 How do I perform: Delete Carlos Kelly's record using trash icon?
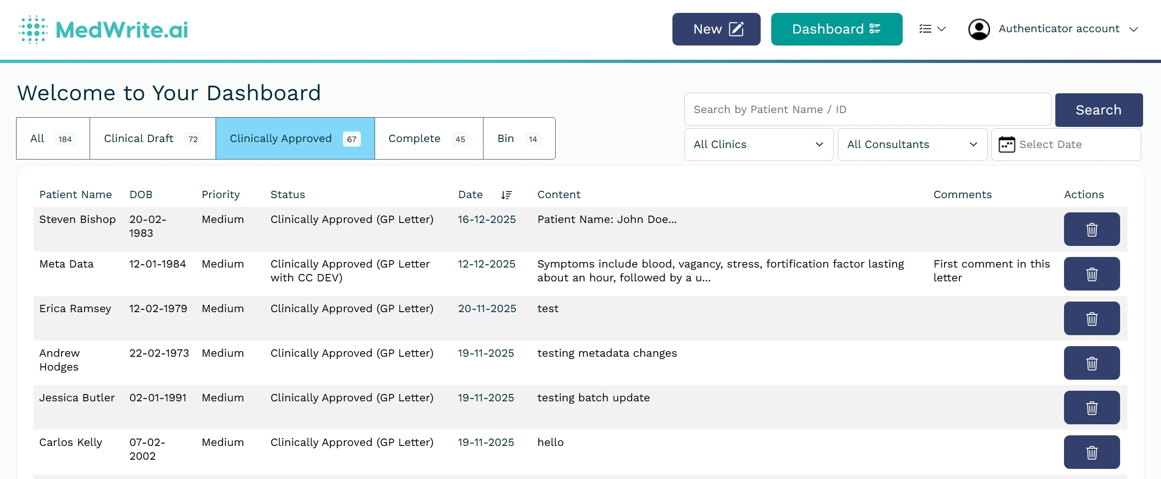pos(1092,452)
